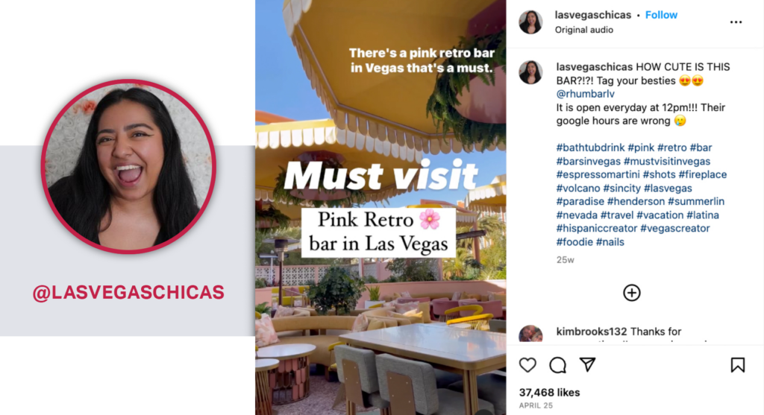This screenshot has width=764, height=415.
Task: Click lasvegaschicas avatar in post header
Action: pyautogui.click(x=530, y=22)
